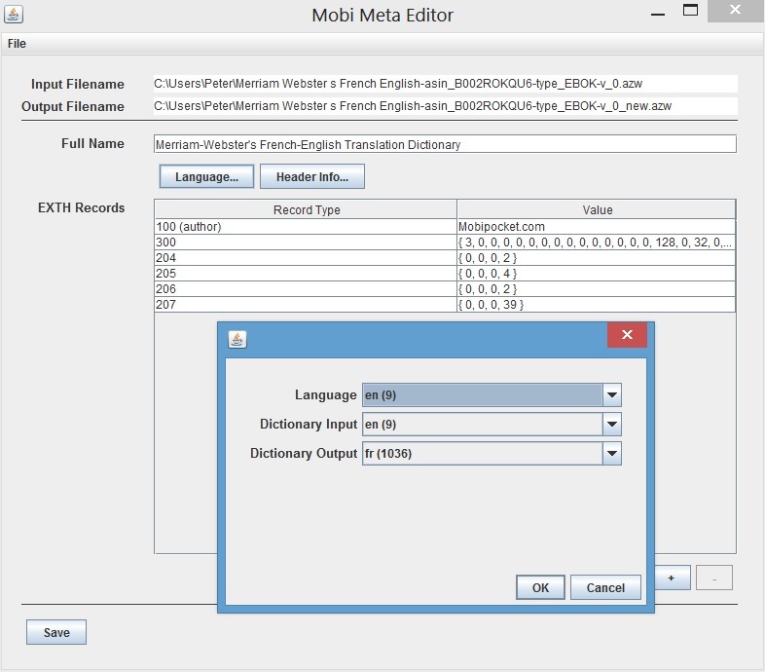Click the Dictionary Output label
Screen dimensions: 765x672
304,453
